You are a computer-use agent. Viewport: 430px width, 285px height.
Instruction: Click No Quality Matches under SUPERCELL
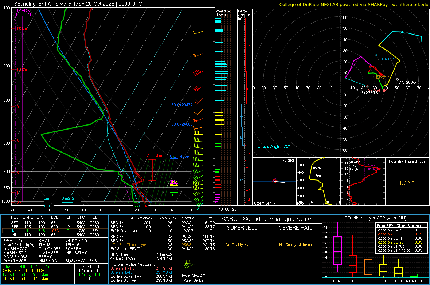click(242, 245)
